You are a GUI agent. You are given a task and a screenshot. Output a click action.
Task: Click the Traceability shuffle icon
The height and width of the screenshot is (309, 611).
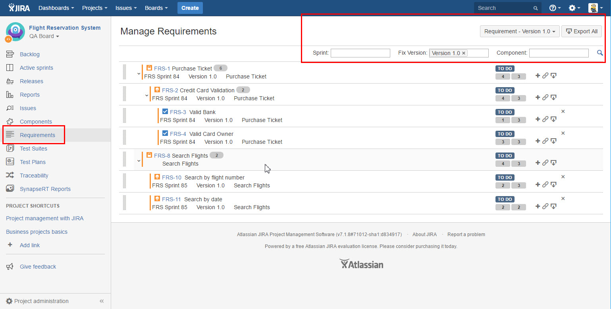coord(10,175)
